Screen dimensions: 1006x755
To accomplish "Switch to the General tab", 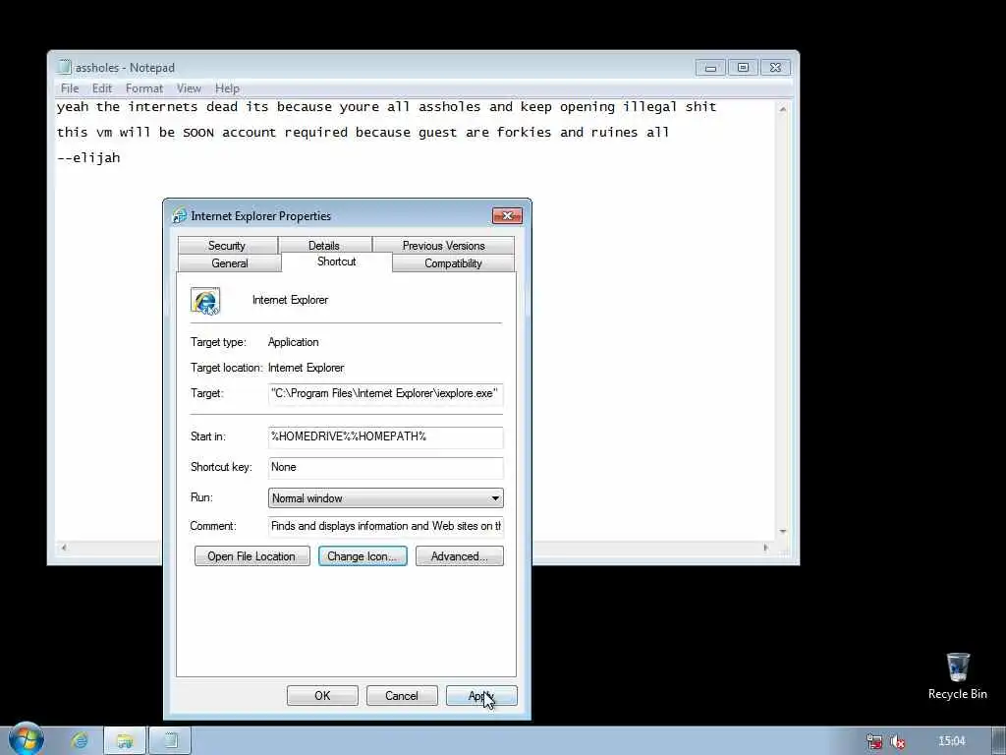I will pos(230,263).
